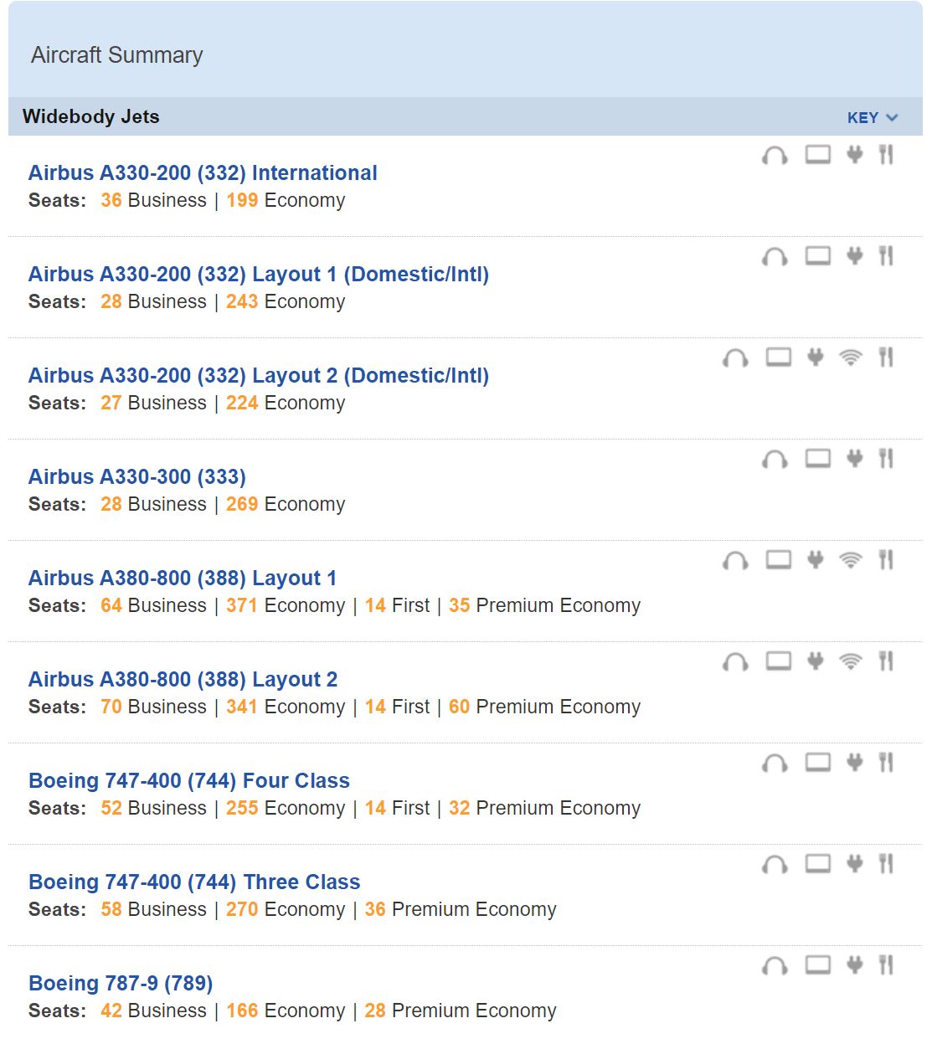Click video screen icon for 747-400 Four Class
932x1044 pixels.
tap(818, 763)
